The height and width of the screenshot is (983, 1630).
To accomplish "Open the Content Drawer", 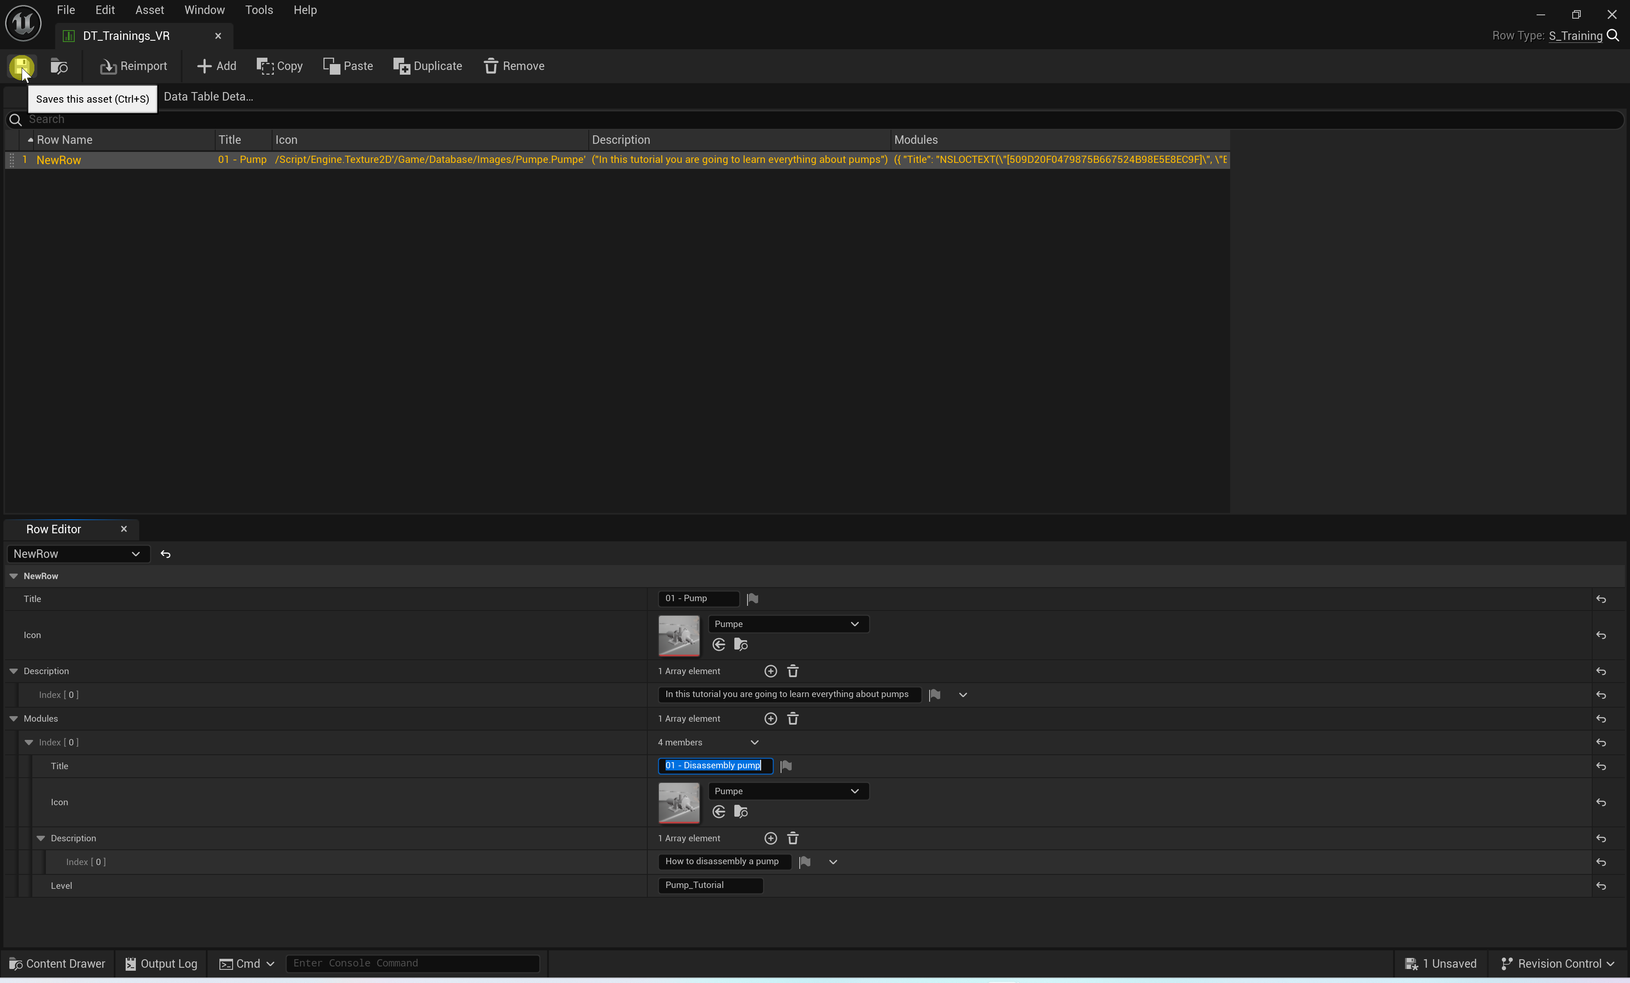I will click(58, 963).
